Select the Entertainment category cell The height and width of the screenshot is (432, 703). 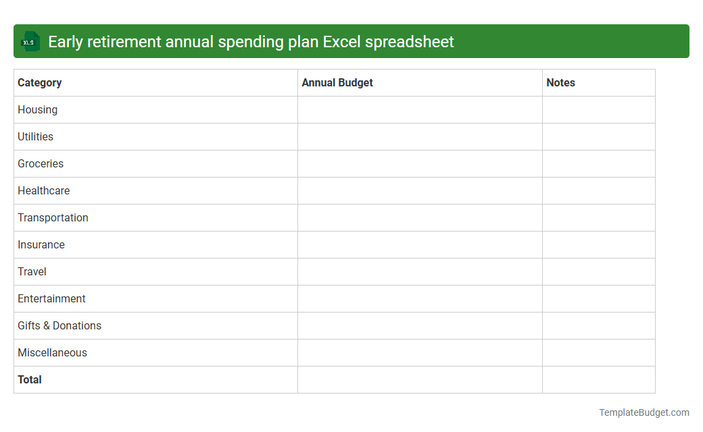[x=51, y=298]
